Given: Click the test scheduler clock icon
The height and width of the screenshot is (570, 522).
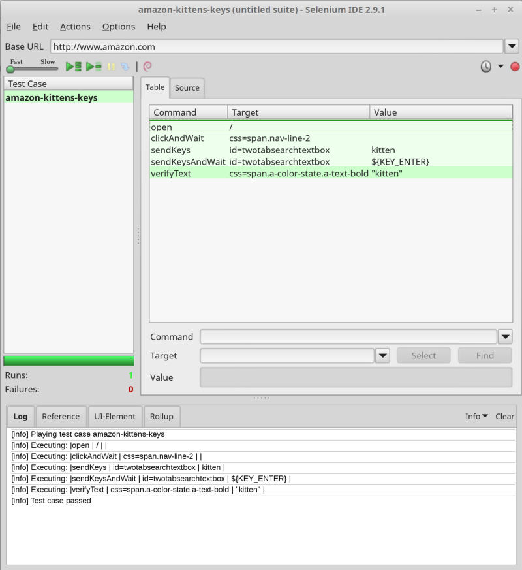Looking at the screenshot, I should (x=485, y=67).
